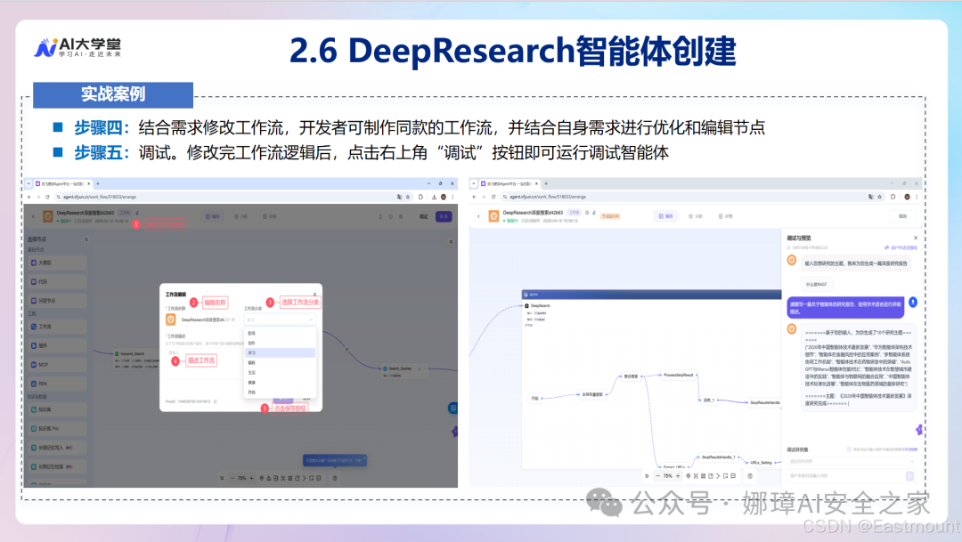The height and width of the screenshot is (542, 962).
Task: Select 全局变量提取 node on right canvas
Action: point(592,395)
